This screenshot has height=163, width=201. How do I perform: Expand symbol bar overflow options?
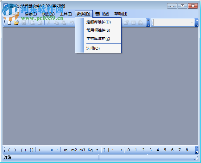point(197,150)
